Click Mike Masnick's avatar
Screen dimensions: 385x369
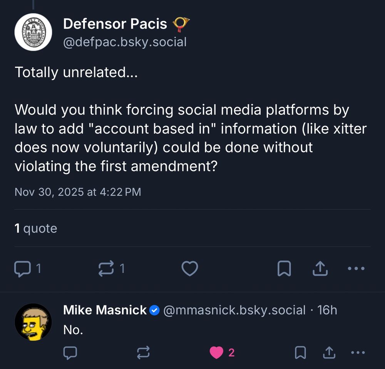pos(33,322)
